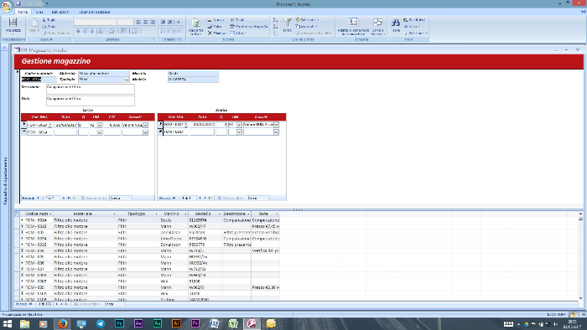Click next record arrow in Carico navigator
Viewport: 587px width, 330px height.
(x=64, y=198)
